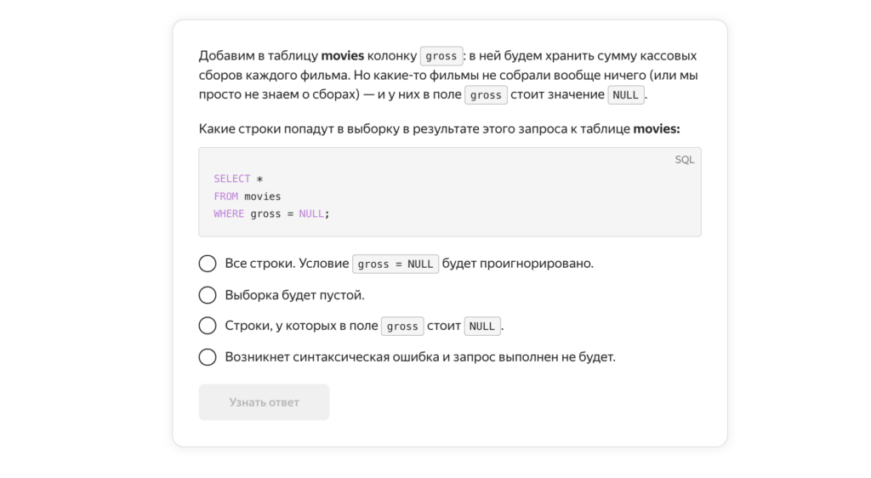Image resolution: width=871 pixels, height=478 pixels.
Task: Select the "Все строки" radio option
Action: tap(208, 264)
